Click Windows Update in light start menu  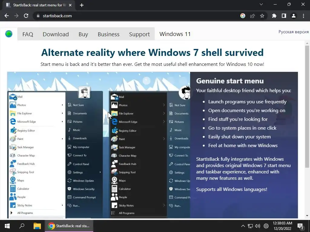pos(81,181)
